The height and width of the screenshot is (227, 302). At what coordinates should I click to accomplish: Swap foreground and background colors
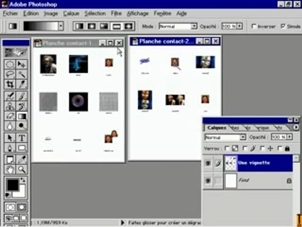coord(23,180)
